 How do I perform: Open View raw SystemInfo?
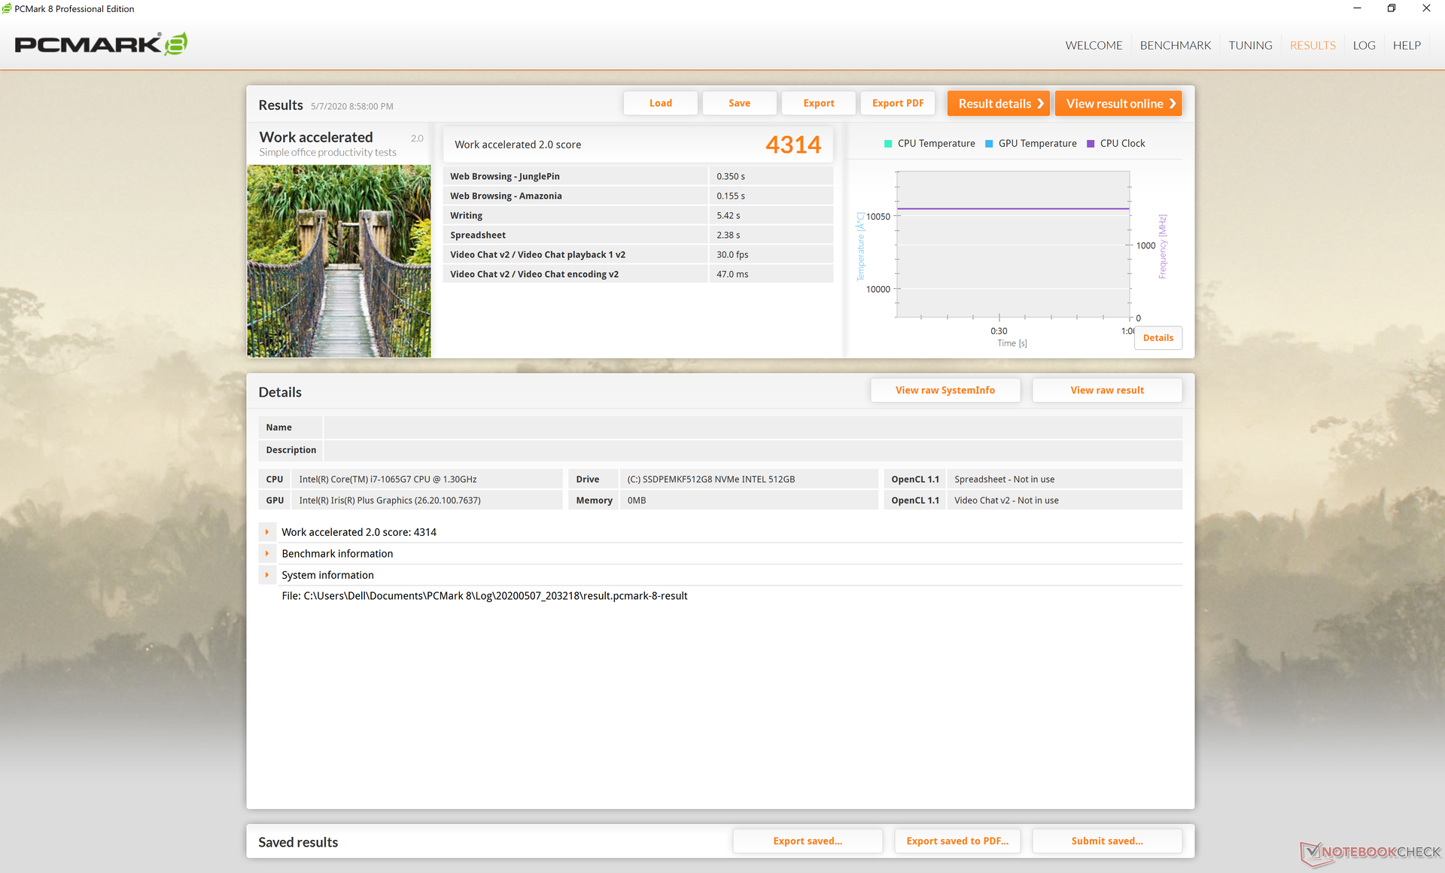[945, 390]
